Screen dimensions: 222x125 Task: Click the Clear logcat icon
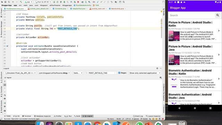click(5, 81)
